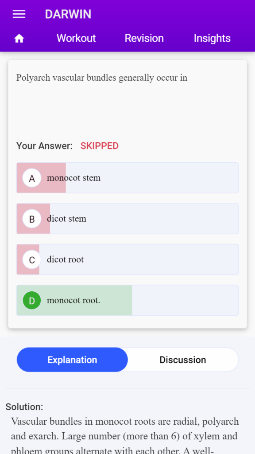255x454 pixels.
Task: Click the green D answer circle
Action: [x=32, y=301]
